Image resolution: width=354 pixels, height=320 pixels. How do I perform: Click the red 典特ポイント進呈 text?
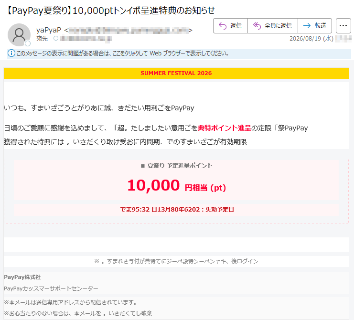point(225,128)
